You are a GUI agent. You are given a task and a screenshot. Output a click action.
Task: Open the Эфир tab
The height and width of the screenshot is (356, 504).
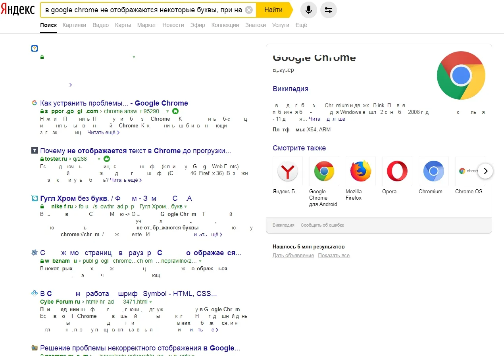coord(198,25)
